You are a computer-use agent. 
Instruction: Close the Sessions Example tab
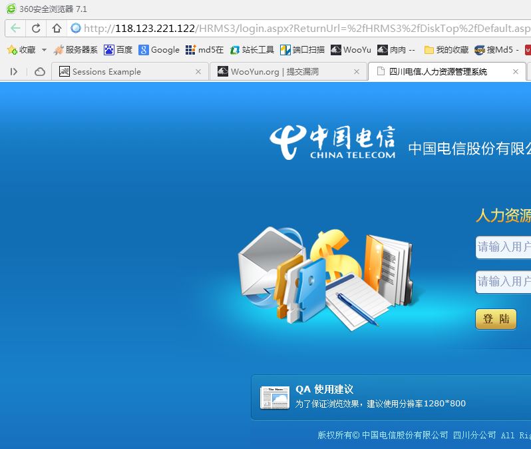pos(198,71)
